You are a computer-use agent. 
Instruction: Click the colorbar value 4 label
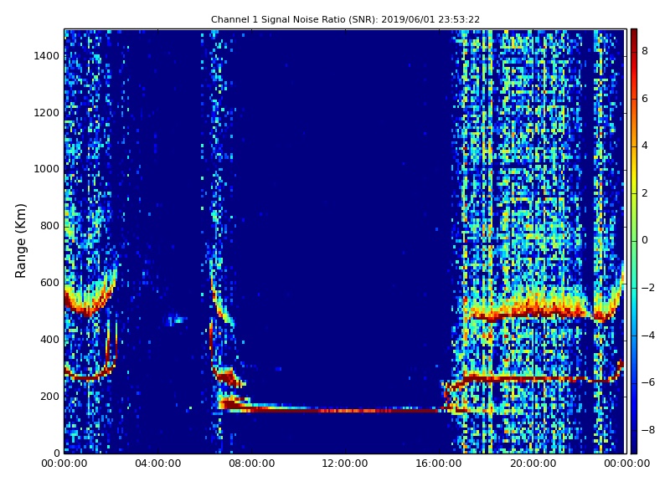coord(645,146)
